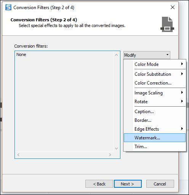Image resolution: width=189 pixels, height=195 pixels.
Task: Click the horizontal scroll right arrow
Action: tap(110, 155)
